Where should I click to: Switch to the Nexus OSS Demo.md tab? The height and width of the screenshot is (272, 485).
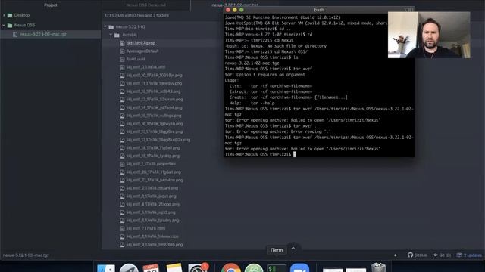click(146, 5)
